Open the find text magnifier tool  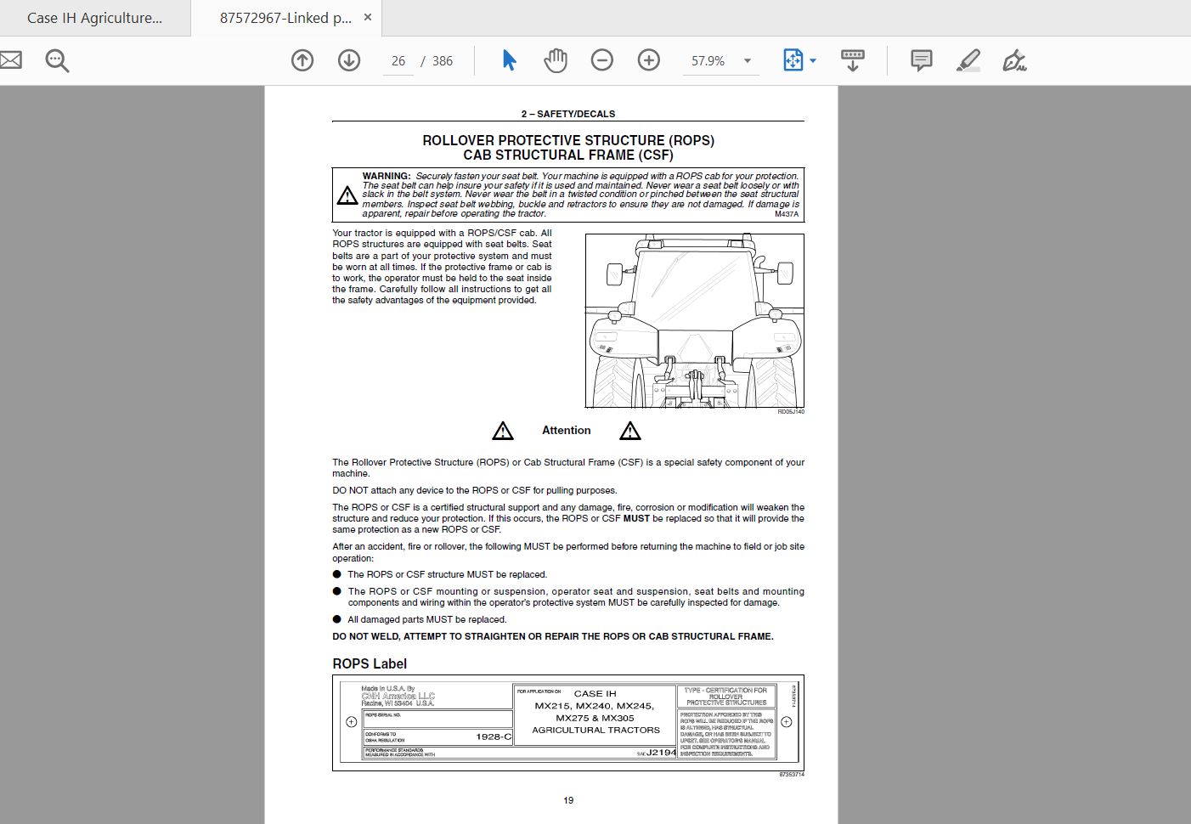[57, 60]
